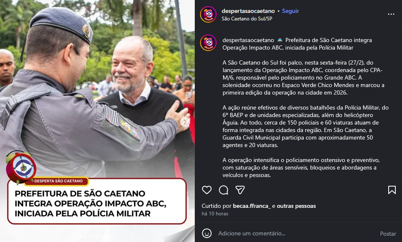This screenshot has width=402, height=242.
Task: Open the three-dot more options menu
Action: [391, 15]
